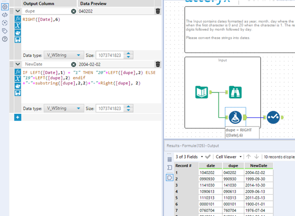Add a new expression with plus button

coord(18,117)
